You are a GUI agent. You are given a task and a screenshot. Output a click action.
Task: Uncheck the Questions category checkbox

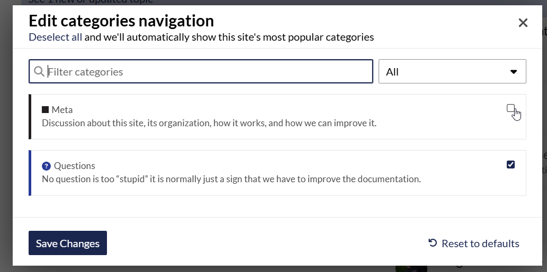coord(510,164)
